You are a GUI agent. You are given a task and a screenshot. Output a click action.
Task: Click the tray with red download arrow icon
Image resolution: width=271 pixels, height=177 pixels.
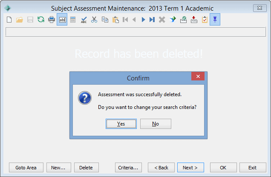pyautogui.click(x=194, y=20)
